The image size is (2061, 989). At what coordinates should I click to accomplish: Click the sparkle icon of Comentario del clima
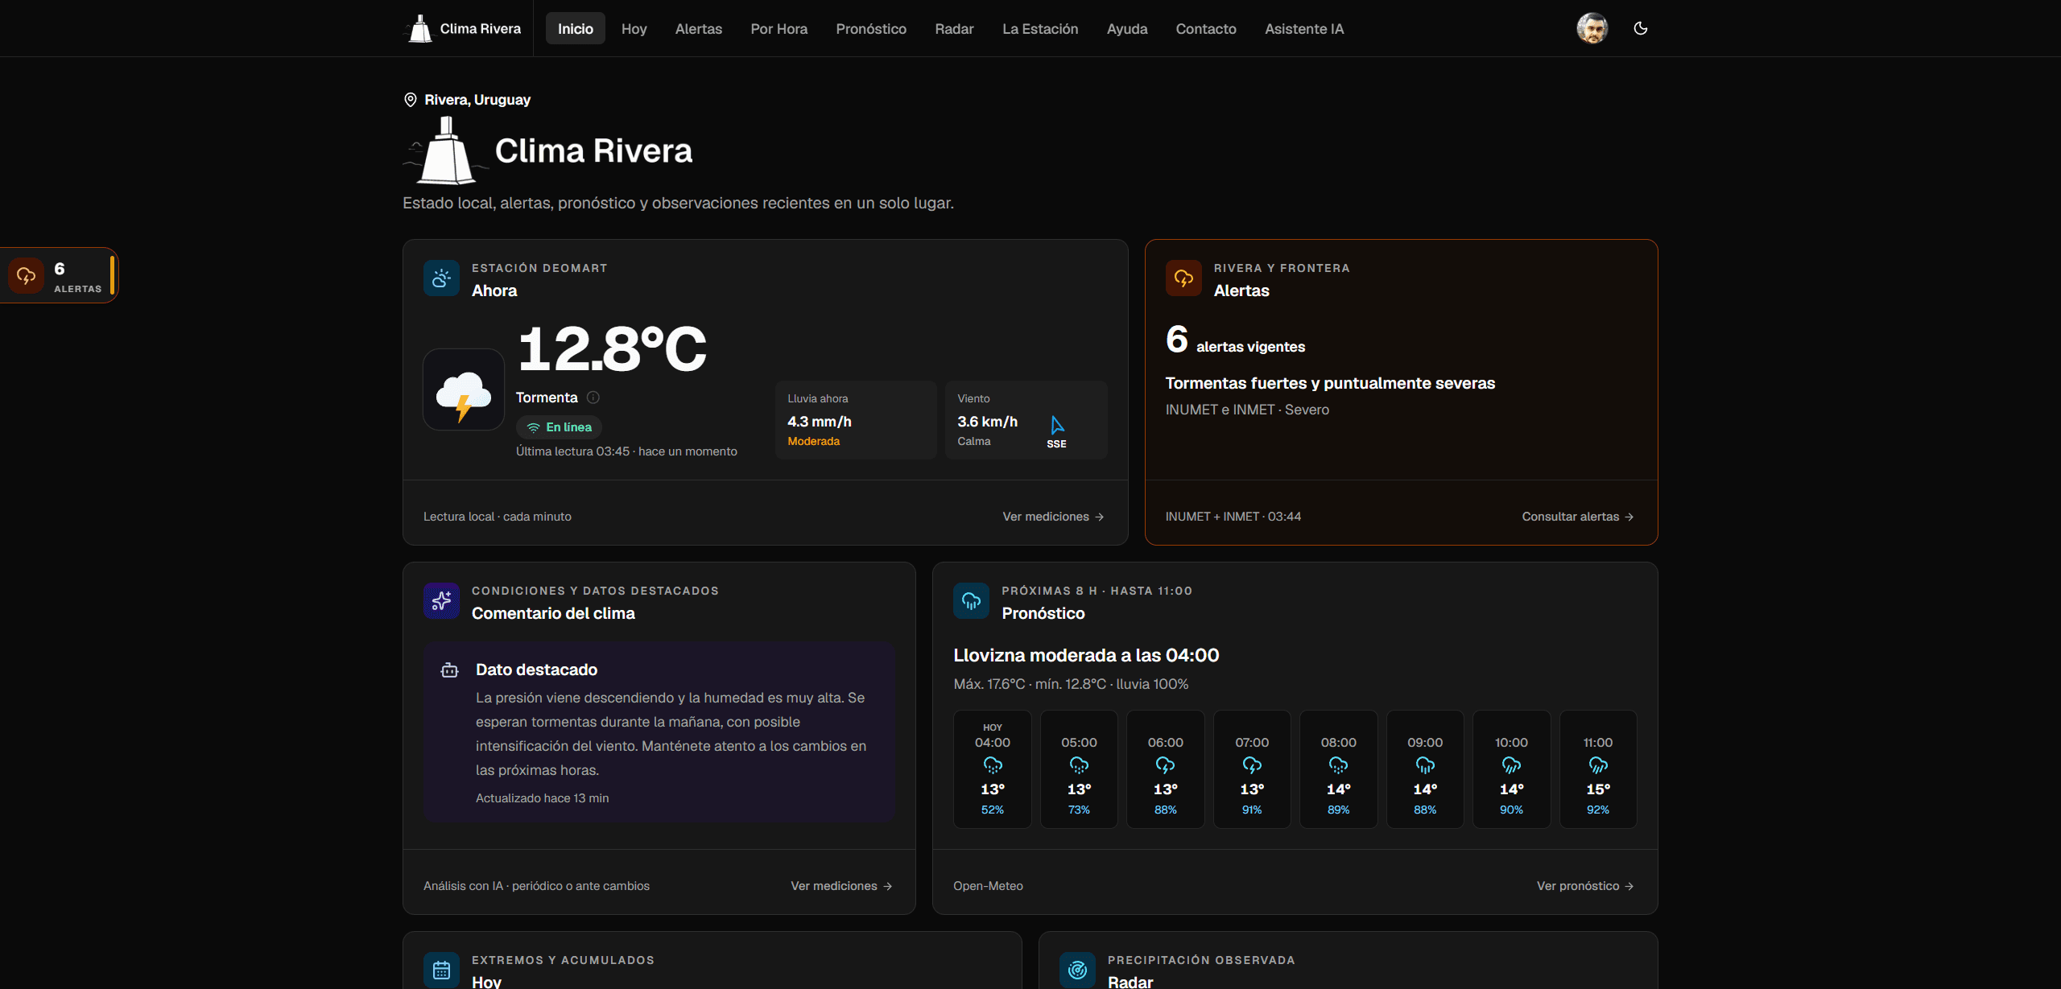coord(441,601)
